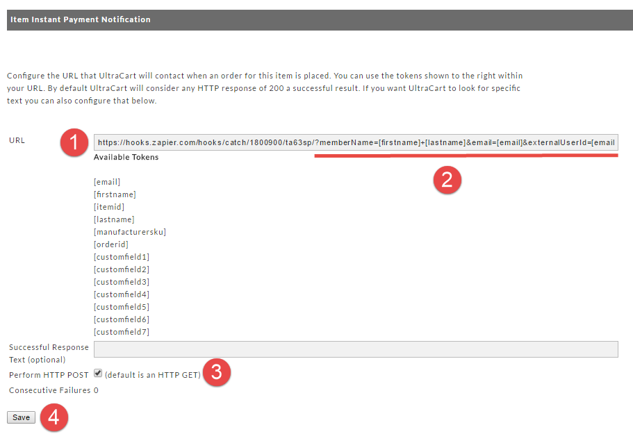This screenshot has width=633, height=434.
Task: Select the [email] token text
Action: coord(107,182)
